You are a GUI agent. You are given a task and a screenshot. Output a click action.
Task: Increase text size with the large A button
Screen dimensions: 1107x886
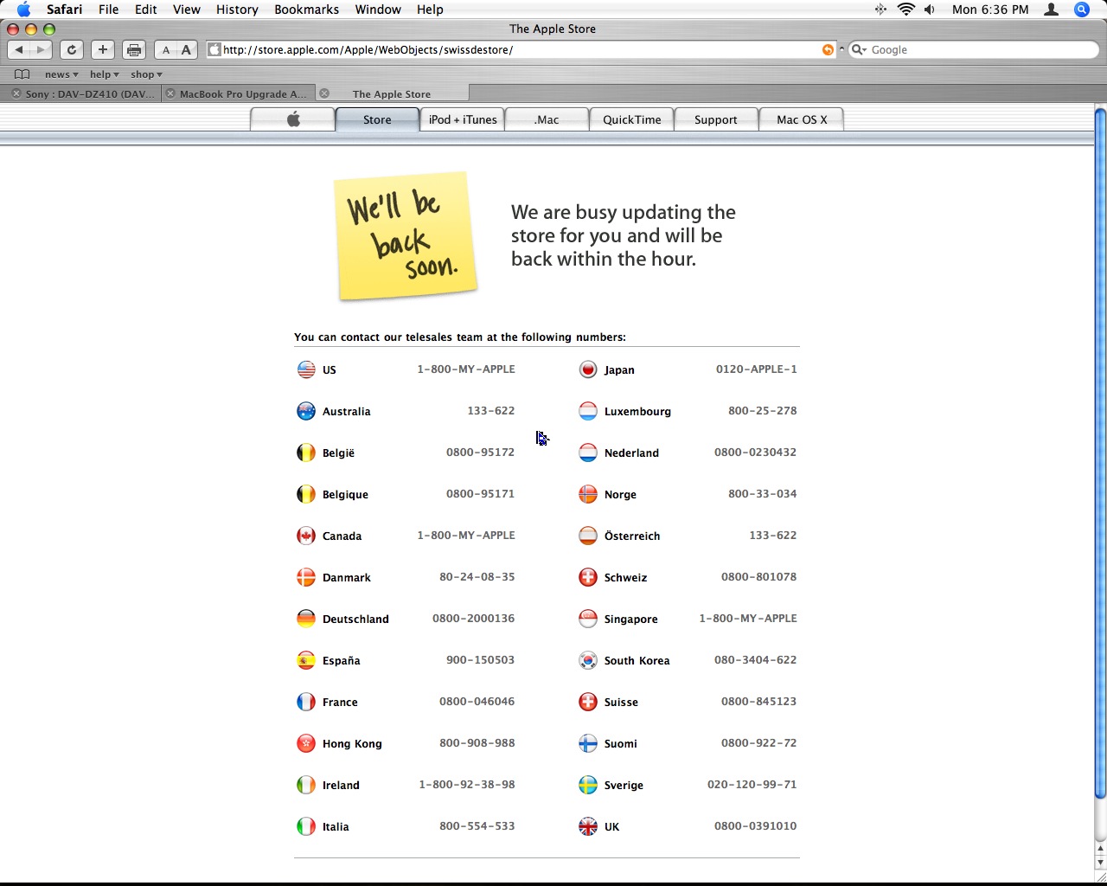click(x=186, y=49)
